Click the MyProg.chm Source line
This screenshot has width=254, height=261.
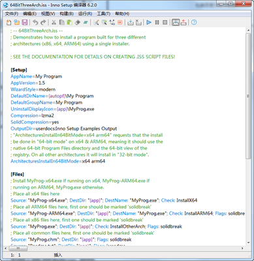pyautogui.click(x=71, y=239)
